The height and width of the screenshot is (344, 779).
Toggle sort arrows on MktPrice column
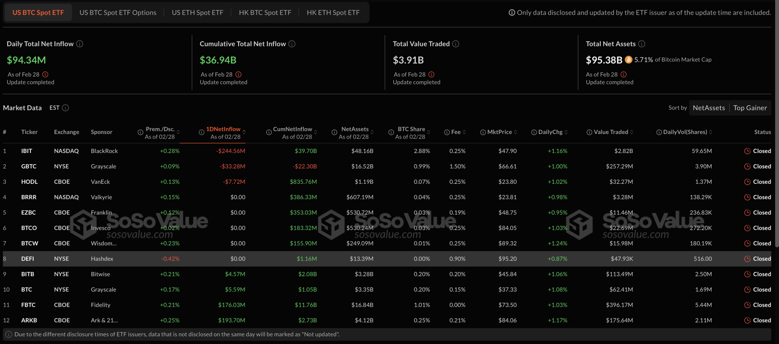(515, 132)
